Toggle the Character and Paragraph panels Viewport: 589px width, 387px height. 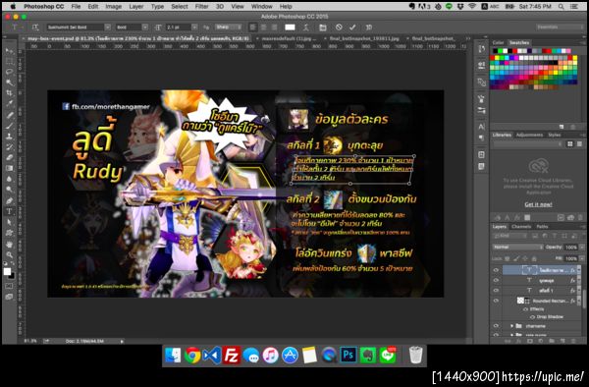tap(323, 28)
